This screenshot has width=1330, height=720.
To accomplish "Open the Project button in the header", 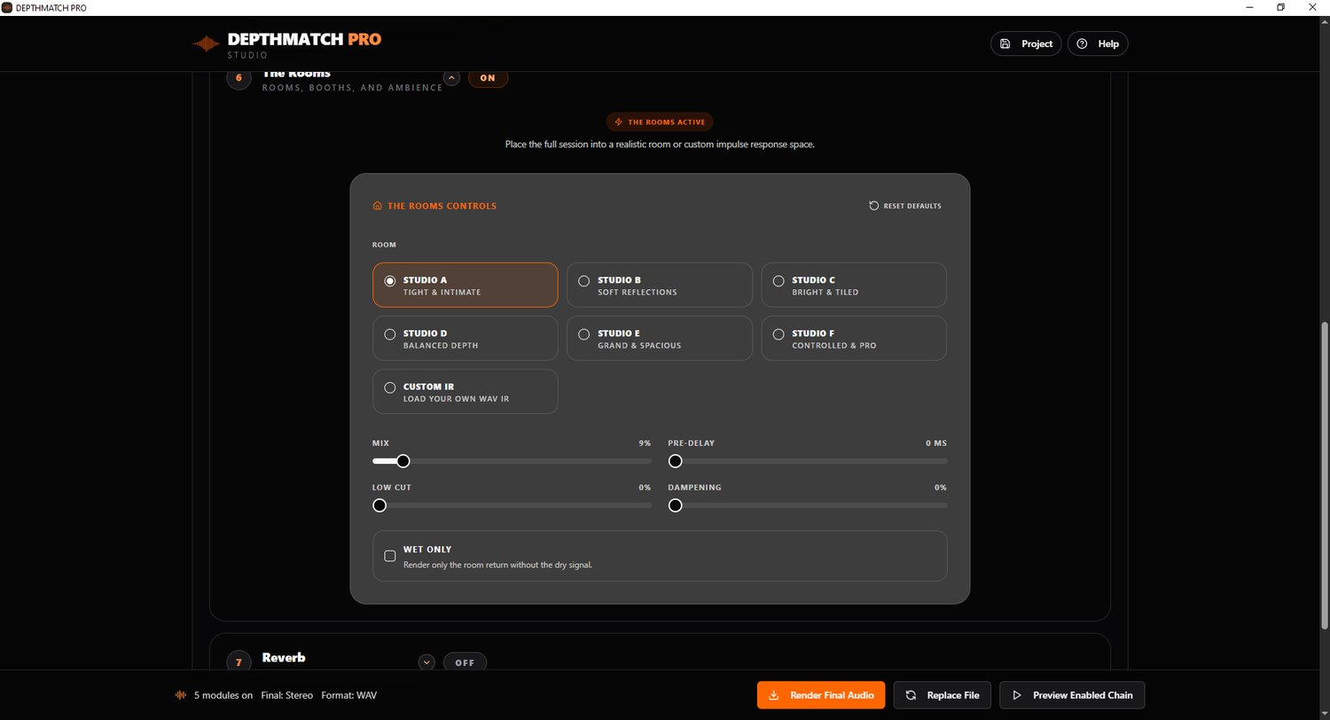I will (x=1026, y=43).
